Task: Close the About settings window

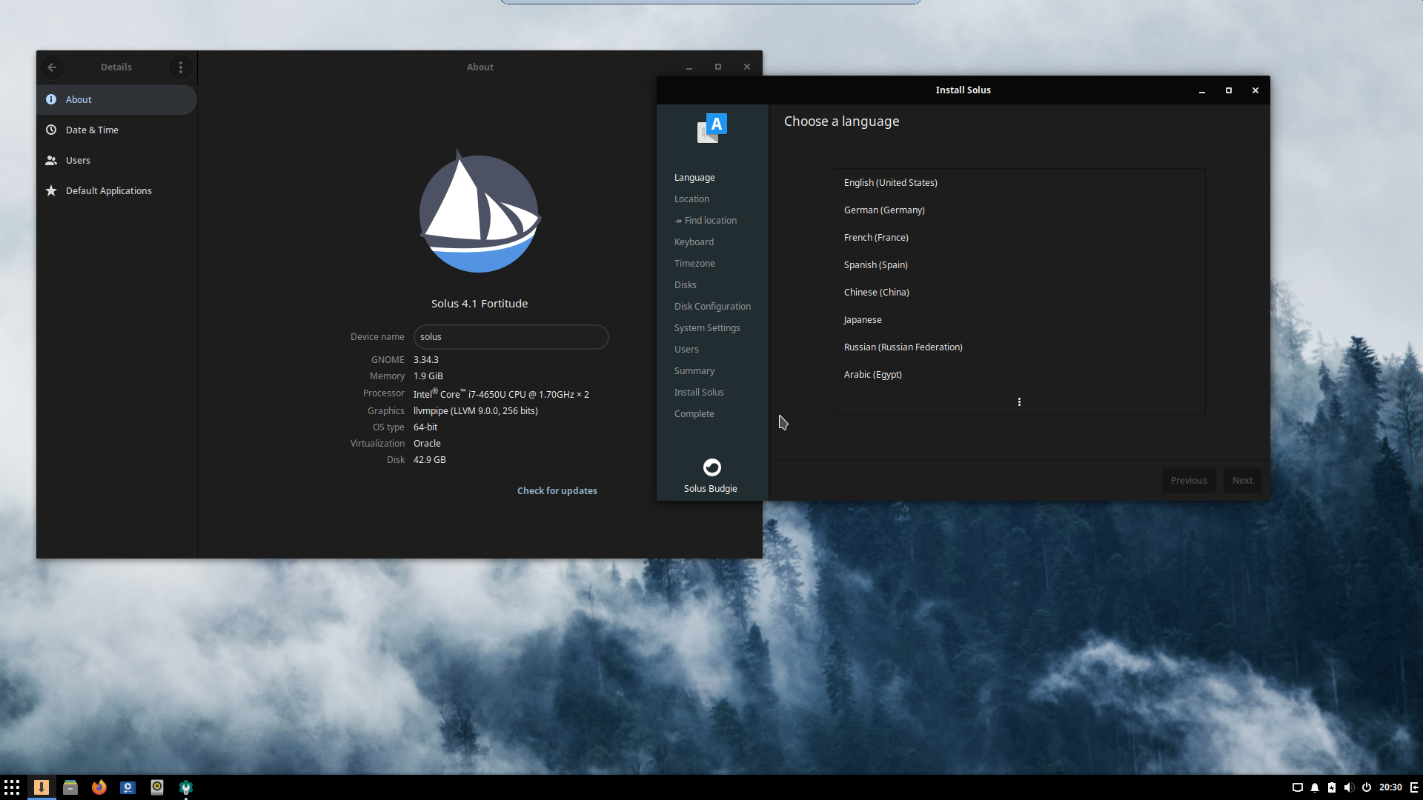Action: (747, 67)
